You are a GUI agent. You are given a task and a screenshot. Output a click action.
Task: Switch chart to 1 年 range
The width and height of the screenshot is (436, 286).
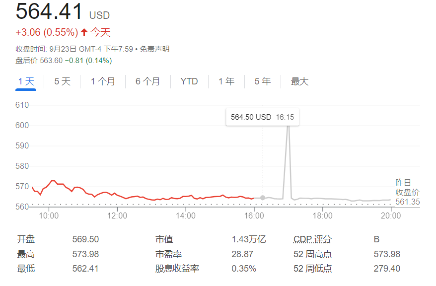[226, 81]
